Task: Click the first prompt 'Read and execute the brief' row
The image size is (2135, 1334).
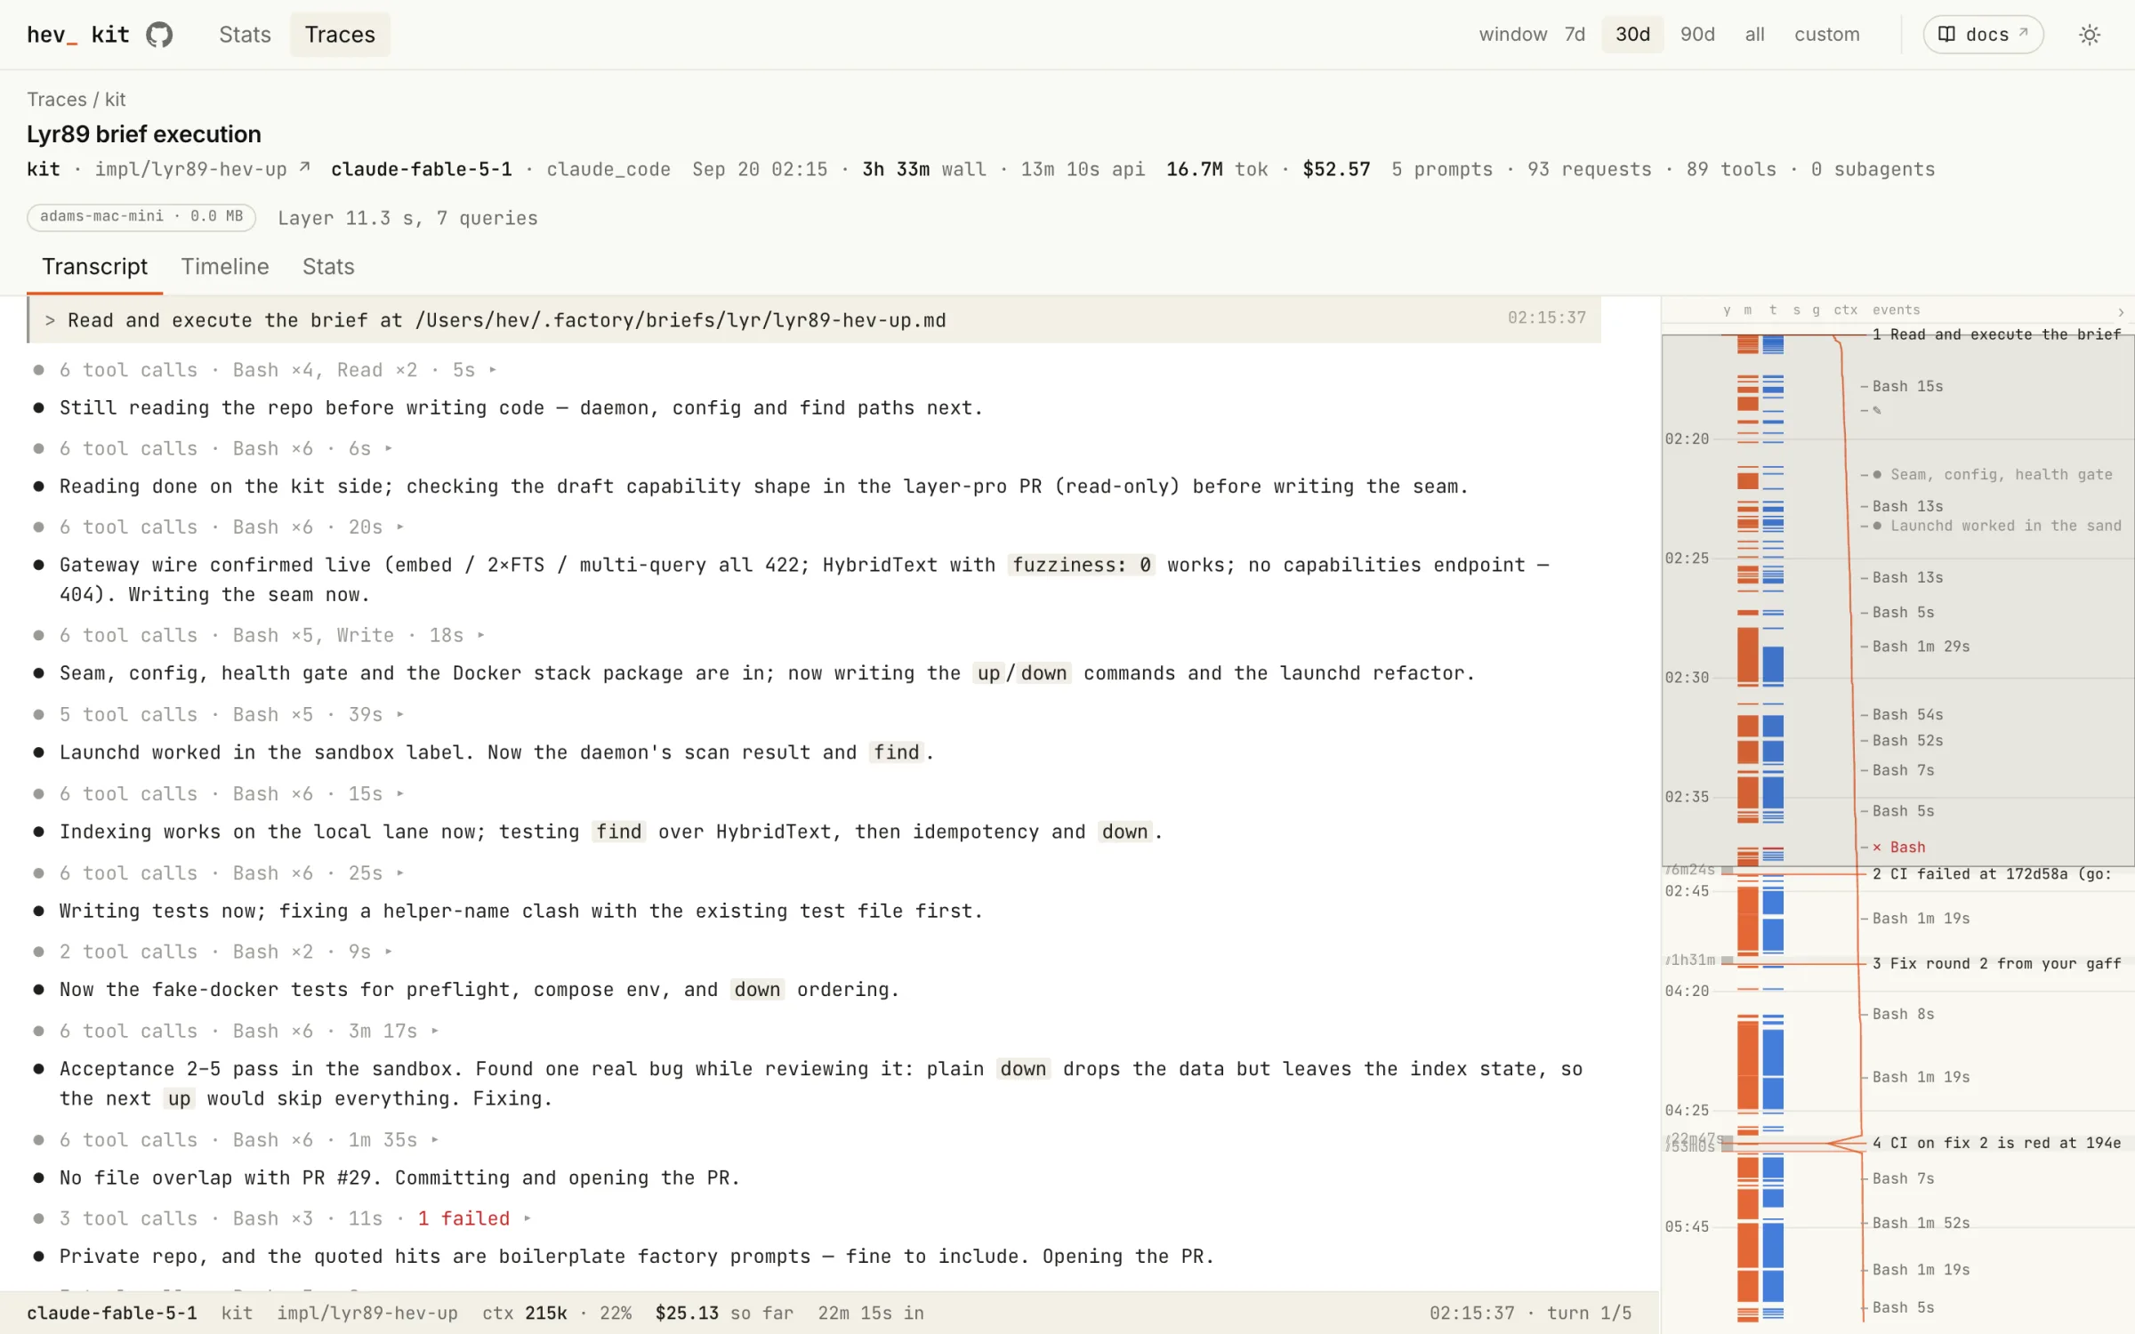Action: (x=814, y=320)
